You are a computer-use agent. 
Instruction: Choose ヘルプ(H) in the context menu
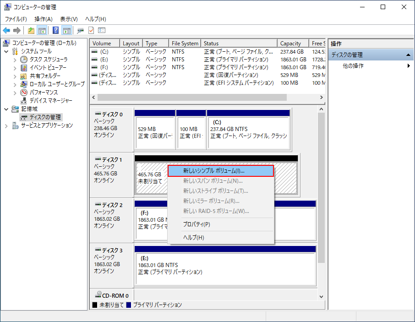pyautogui.click(x=221, y=238)
